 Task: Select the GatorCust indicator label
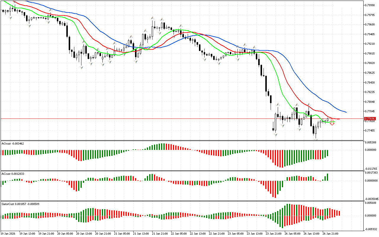pyautogui.click(x=20, y=204)
